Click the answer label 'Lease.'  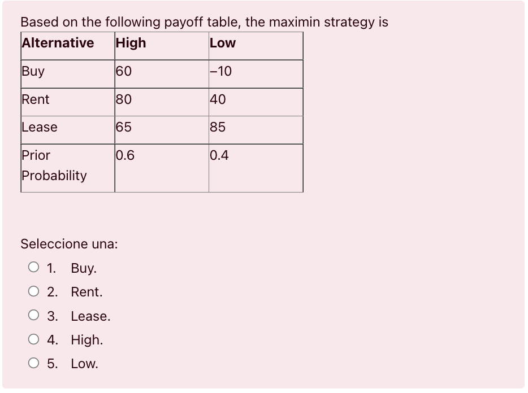pos(90,316)
